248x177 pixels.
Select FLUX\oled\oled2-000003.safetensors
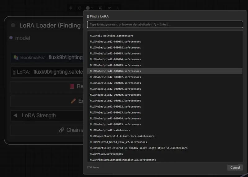(x=165, y=53)
